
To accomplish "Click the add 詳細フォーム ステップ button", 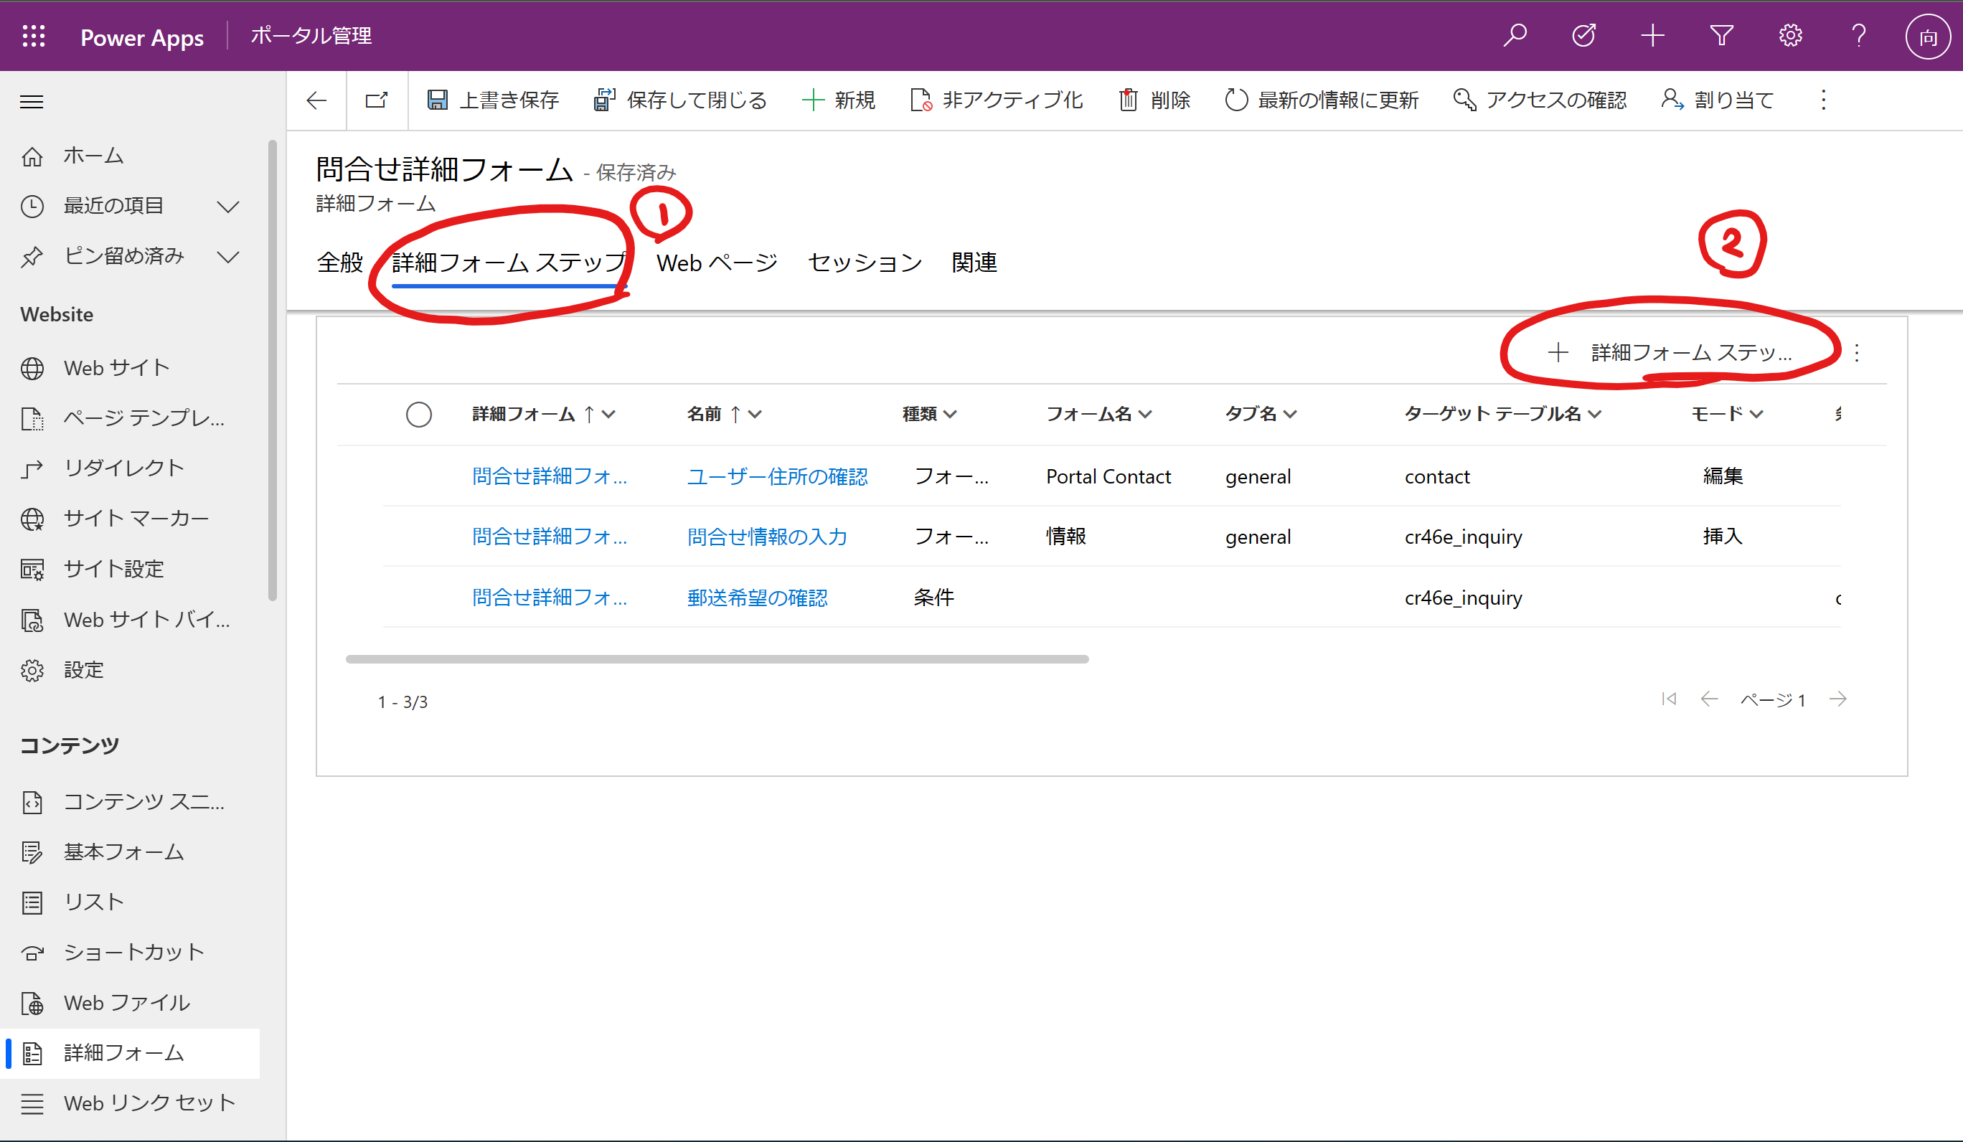I will [x=1670, y=353].
